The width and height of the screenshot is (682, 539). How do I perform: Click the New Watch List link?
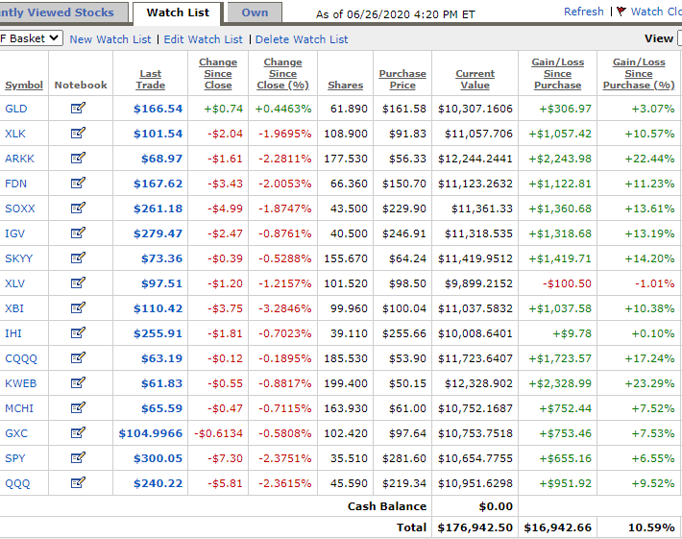pos(110,39)
